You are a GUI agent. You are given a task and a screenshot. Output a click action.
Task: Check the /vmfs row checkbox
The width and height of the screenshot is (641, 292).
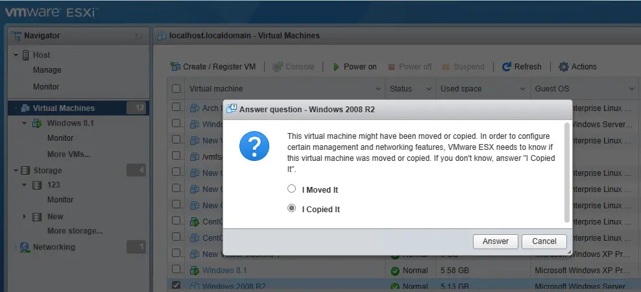pyautogui.click(x=176, y=156)
